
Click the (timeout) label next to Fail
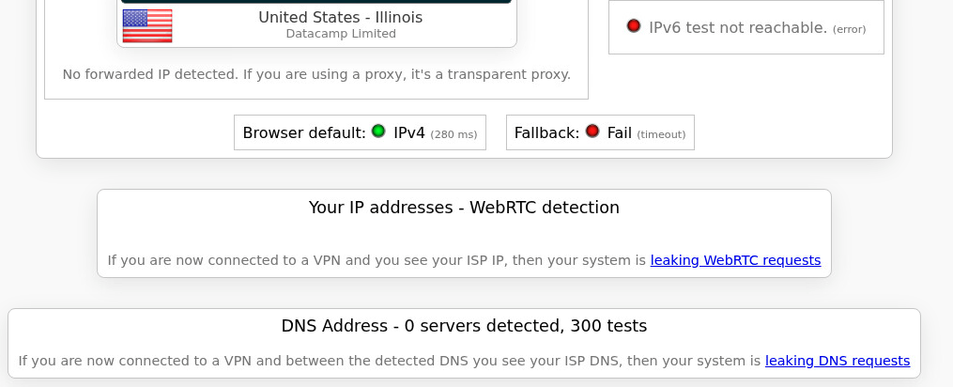(661, 134)
